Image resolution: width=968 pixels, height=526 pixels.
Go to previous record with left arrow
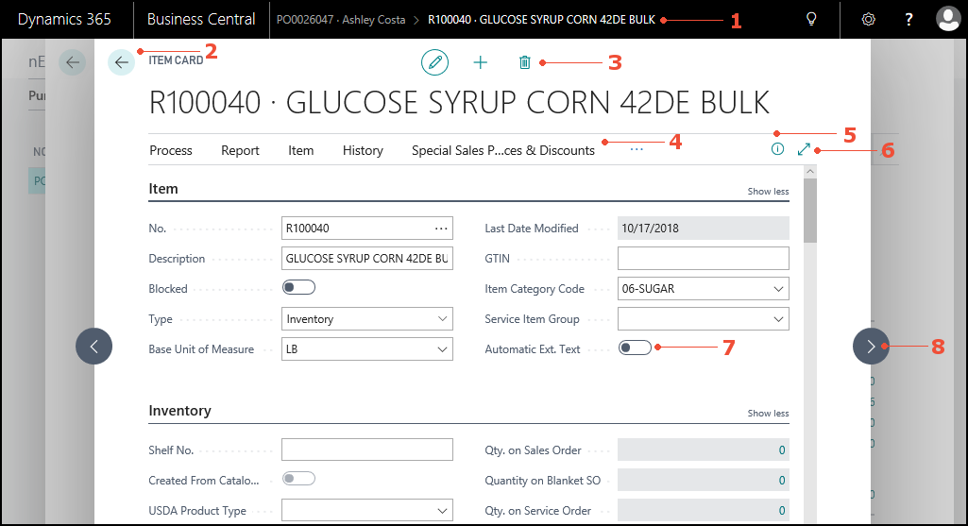(93, 347)
